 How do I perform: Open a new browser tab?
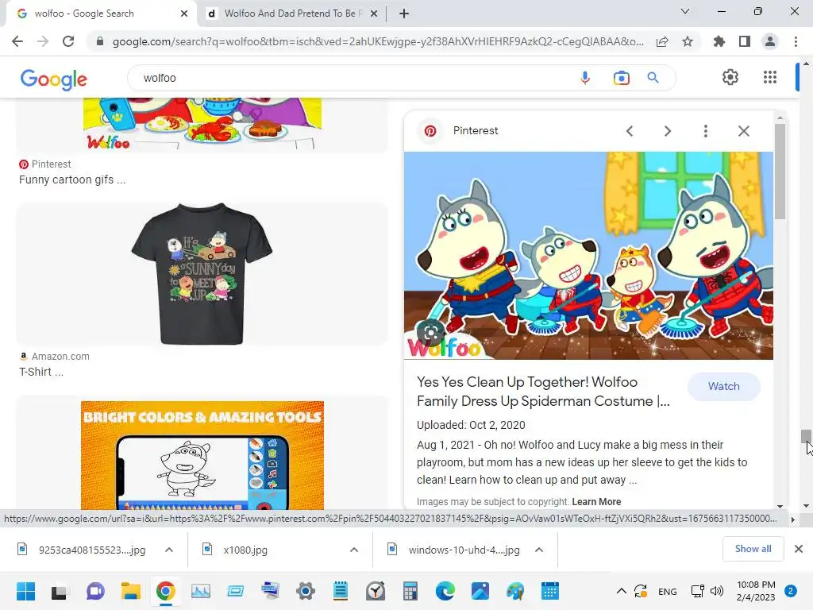[x=404, y=14]
